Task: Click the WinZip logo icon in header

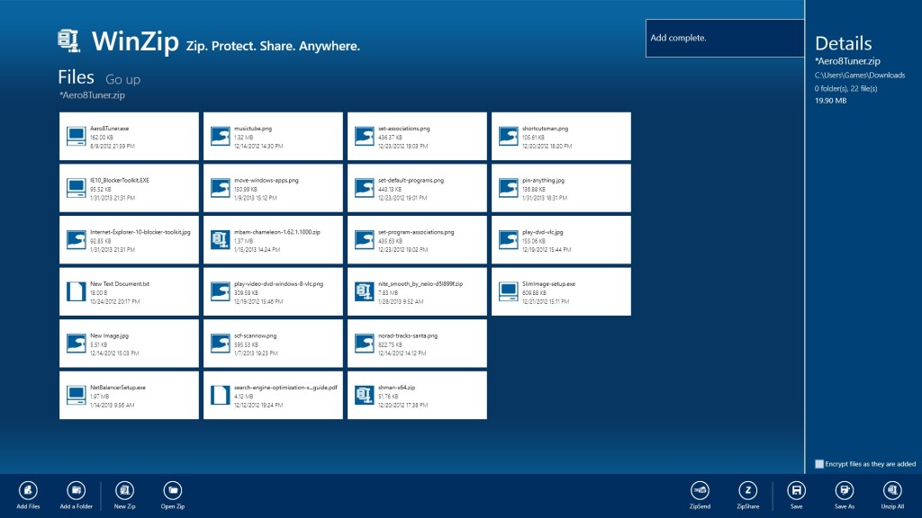Action: click(68, 41)
